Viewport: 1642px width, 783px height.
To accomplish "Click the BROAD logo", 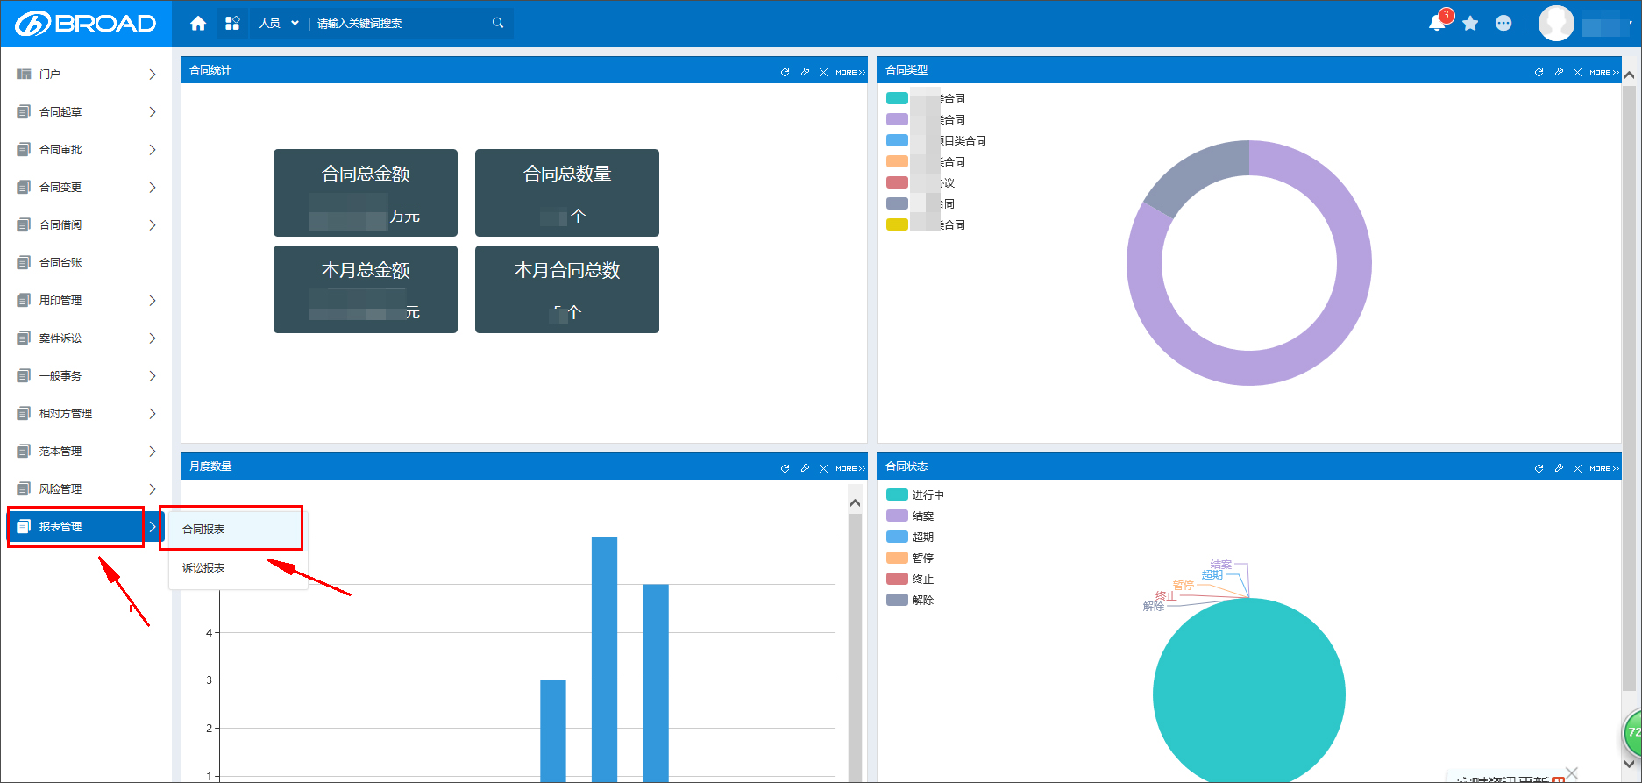I will pyautogui.click(x=86, y=24).
